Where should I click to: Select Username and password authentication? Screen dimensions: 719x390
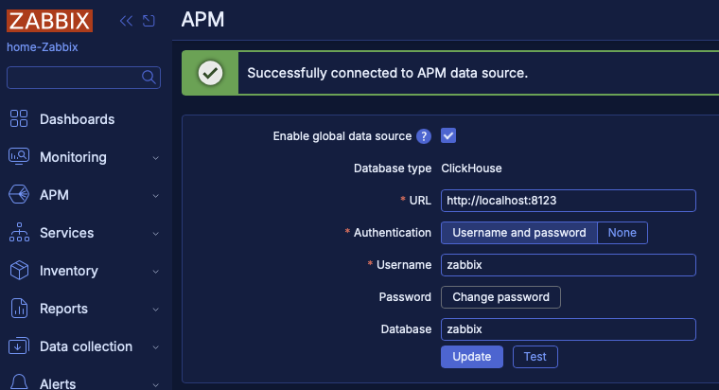tap(519, 233)
